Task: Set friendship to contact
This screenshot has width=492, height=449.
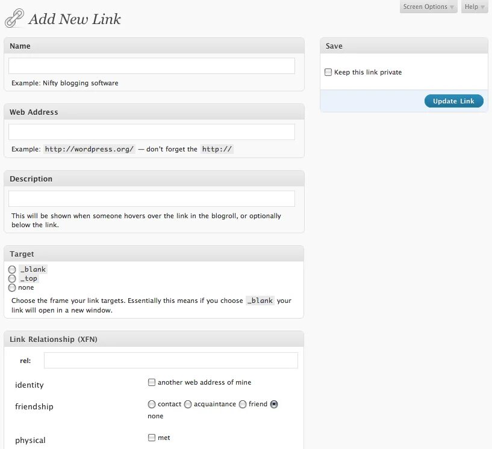Action: (x=152, y=404)
